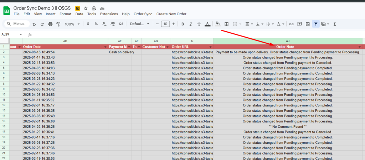Redo the last undone action
The height and width of the screenshot is (160, 365).
click(42, 24)
